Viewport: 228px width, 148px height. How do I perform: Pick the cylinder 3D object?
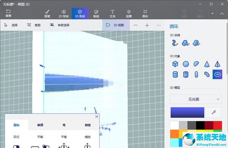175,74
